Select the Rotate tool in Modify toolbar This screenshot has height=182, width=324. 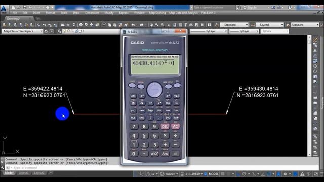coord(315,71)
